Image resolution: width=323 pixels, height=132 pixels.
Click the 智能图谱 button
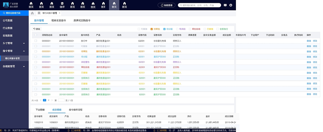tap(166, 5)
